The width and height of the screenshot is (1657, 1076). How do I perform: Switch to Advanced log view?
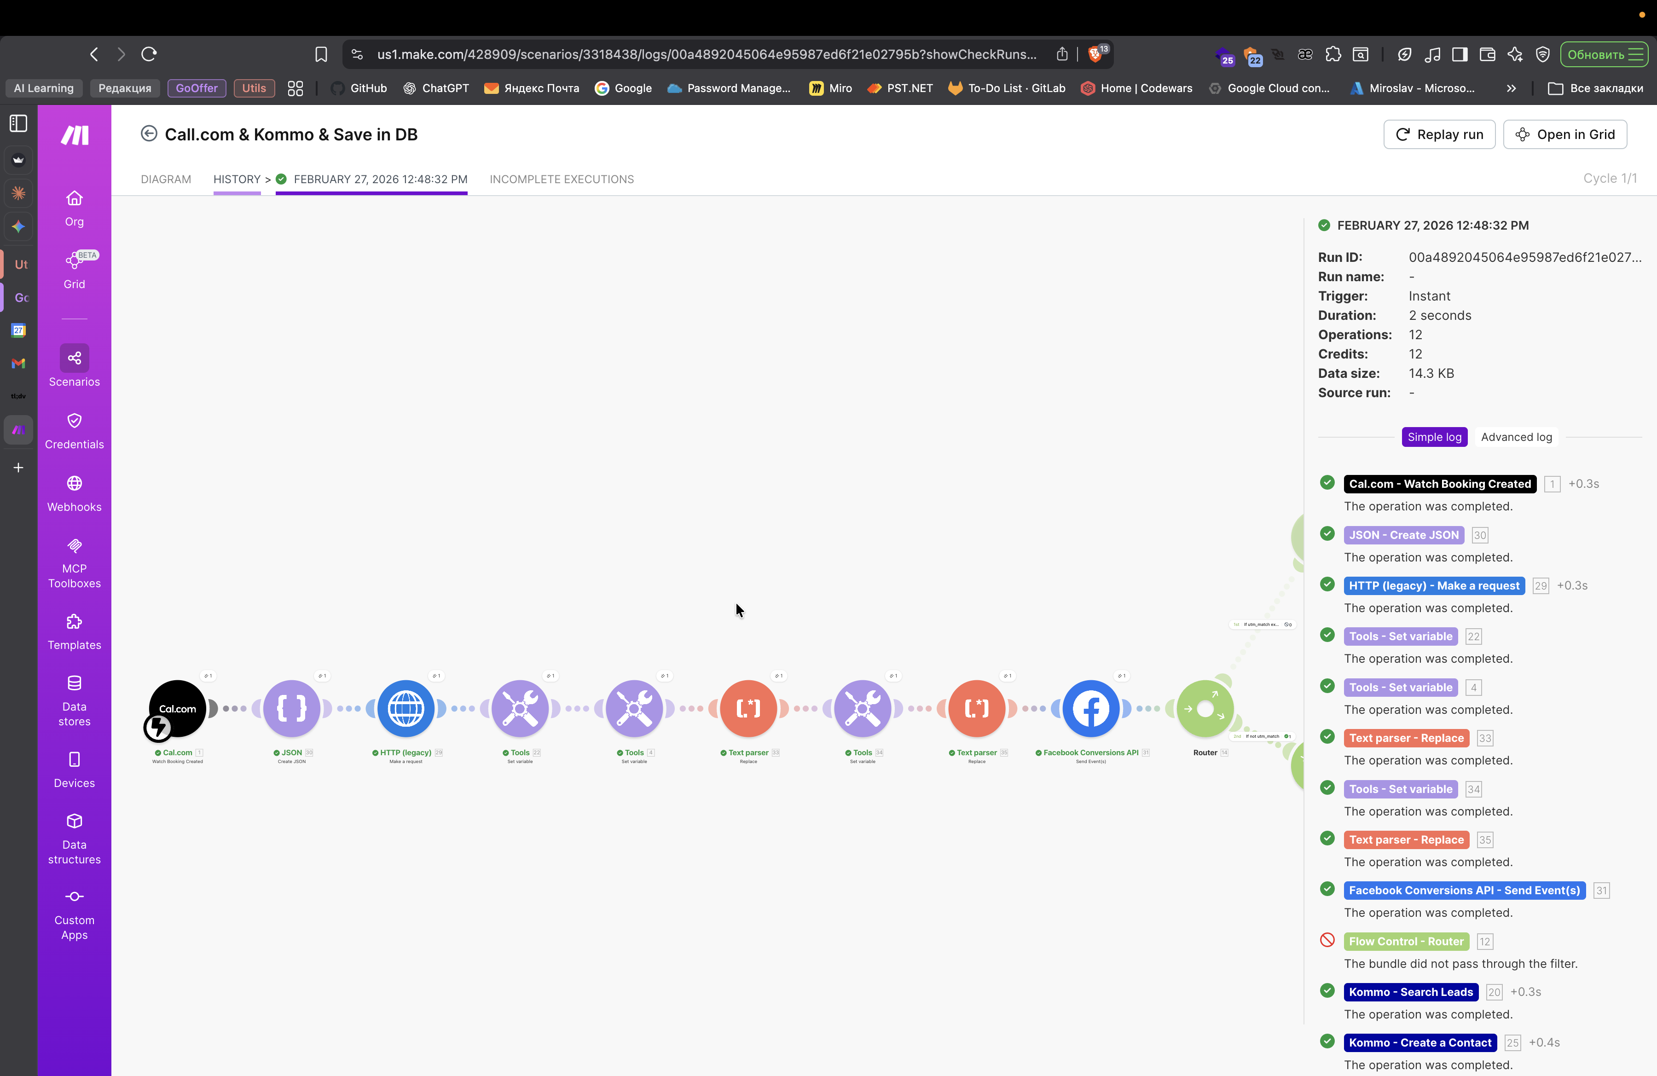1516,437
